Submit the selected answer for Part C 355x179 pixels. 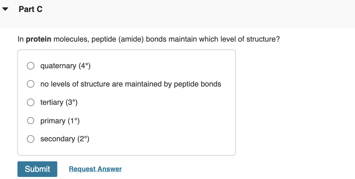point(37,169)
